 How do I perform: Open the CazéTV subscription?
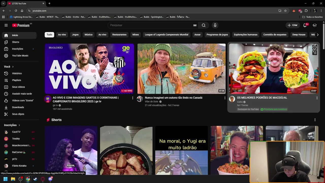click(x=19, y=132)
